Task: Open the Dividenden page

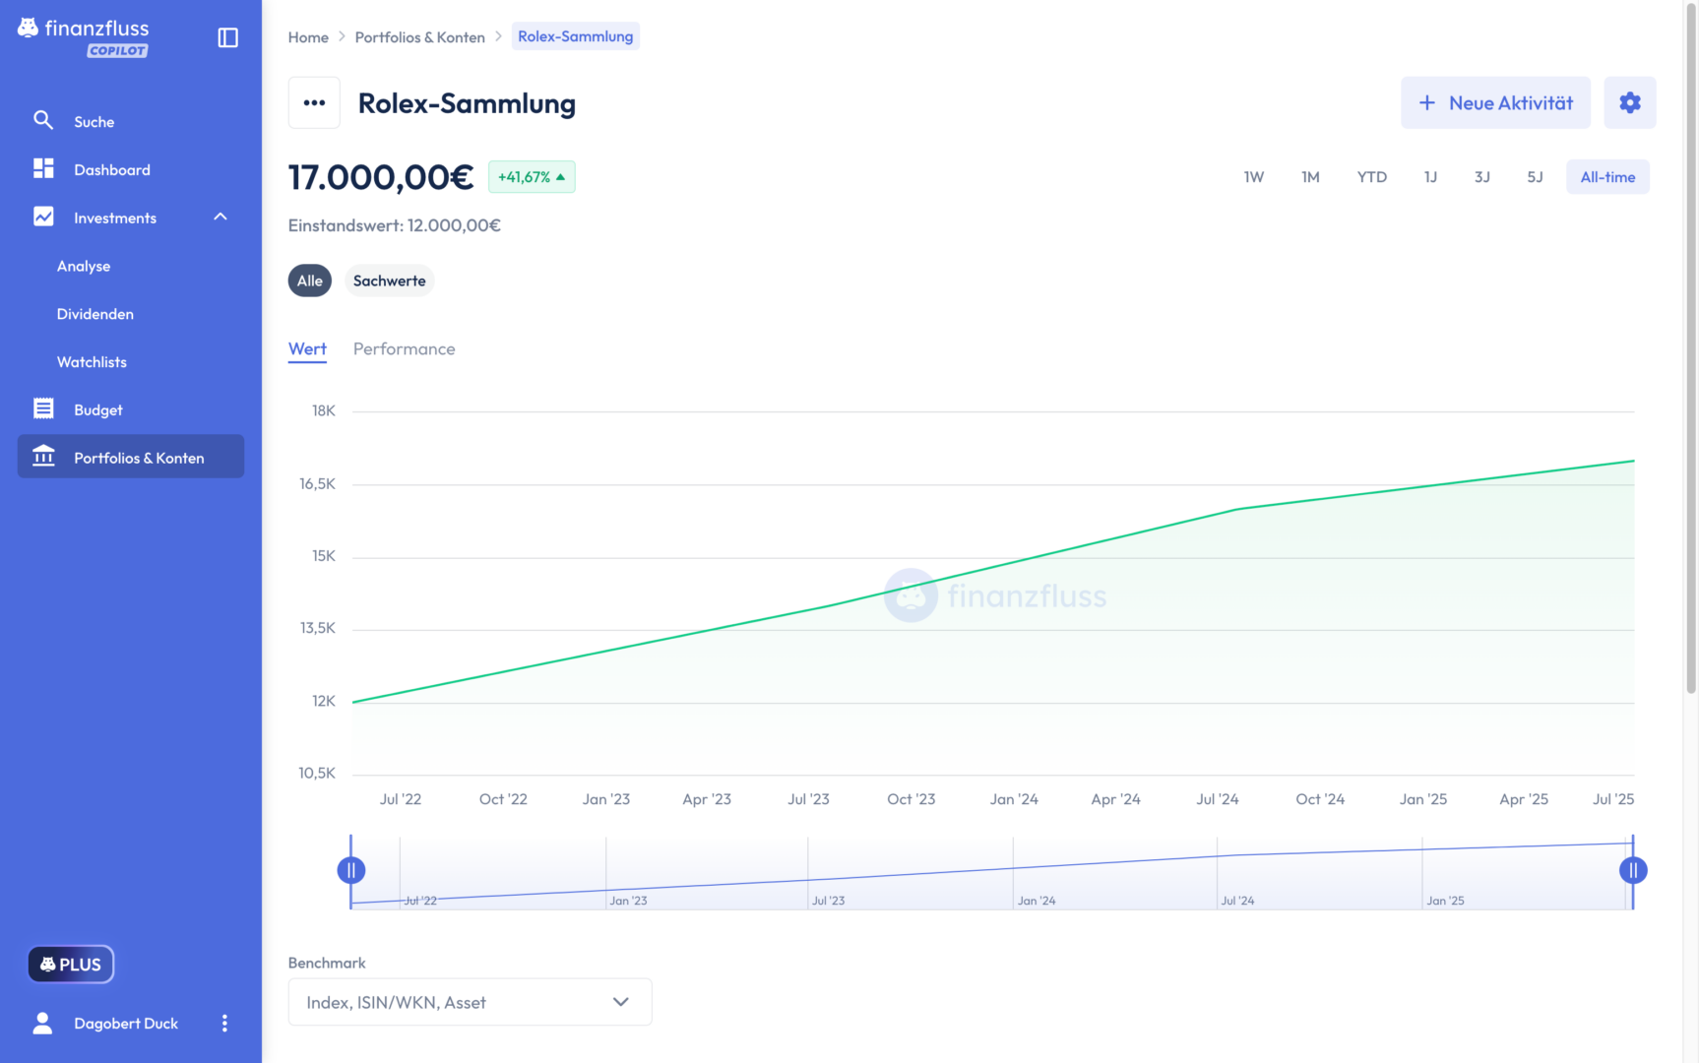Action: (95, 314)
